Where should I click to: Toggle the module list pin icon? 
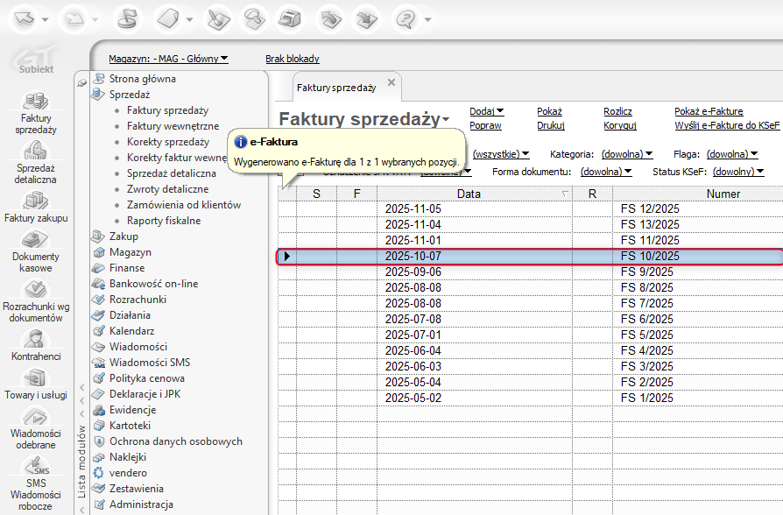coord(82,81)
